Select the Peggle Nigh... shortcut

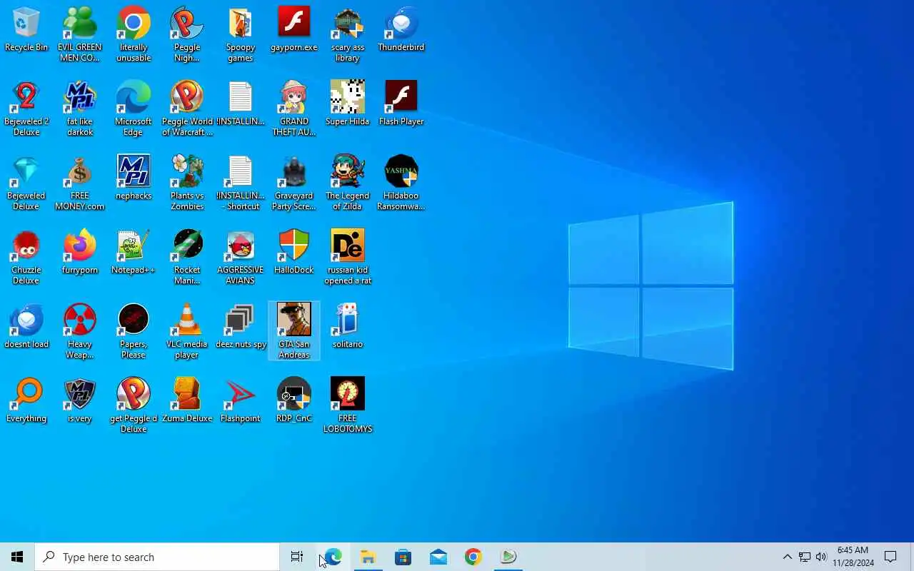point(187,34)
